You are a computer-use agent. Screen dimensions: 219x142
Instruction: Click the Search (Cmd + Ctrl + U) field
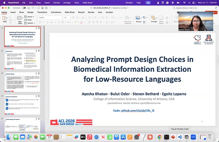(193, 8)
